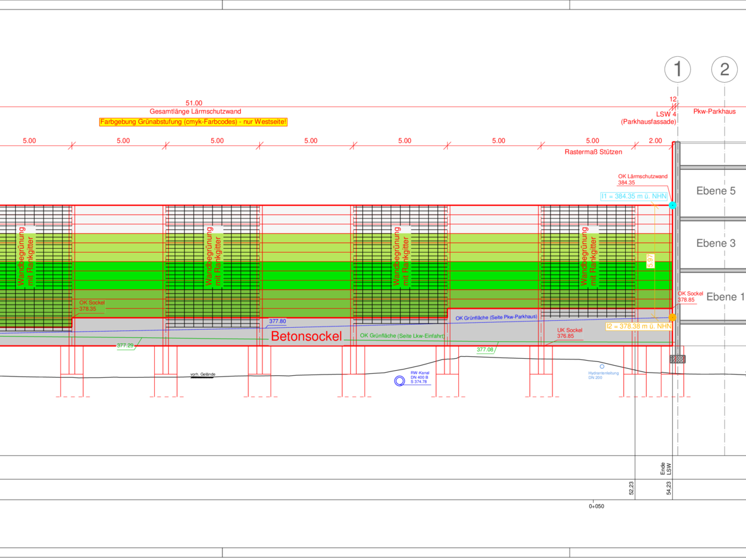Select the UK Sockel 376.85 annotation
Viewport: 746px width, 559px height.
coord(565,334)
